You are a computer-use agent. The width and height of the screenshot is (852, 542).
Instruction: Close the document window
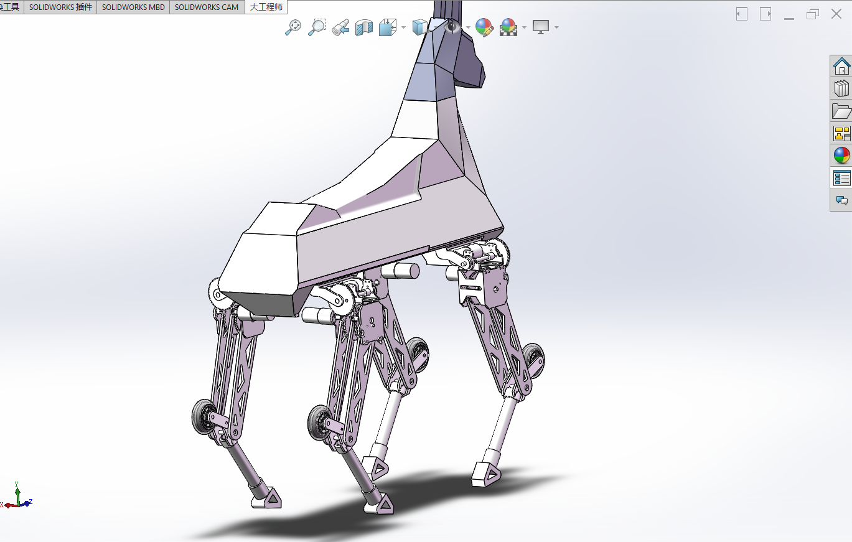(836, 14)
